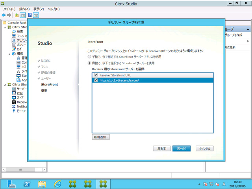This screenshot has width=252, height=189.
Task: Select the Receiver for Web node icon
Action: point(14,102)
